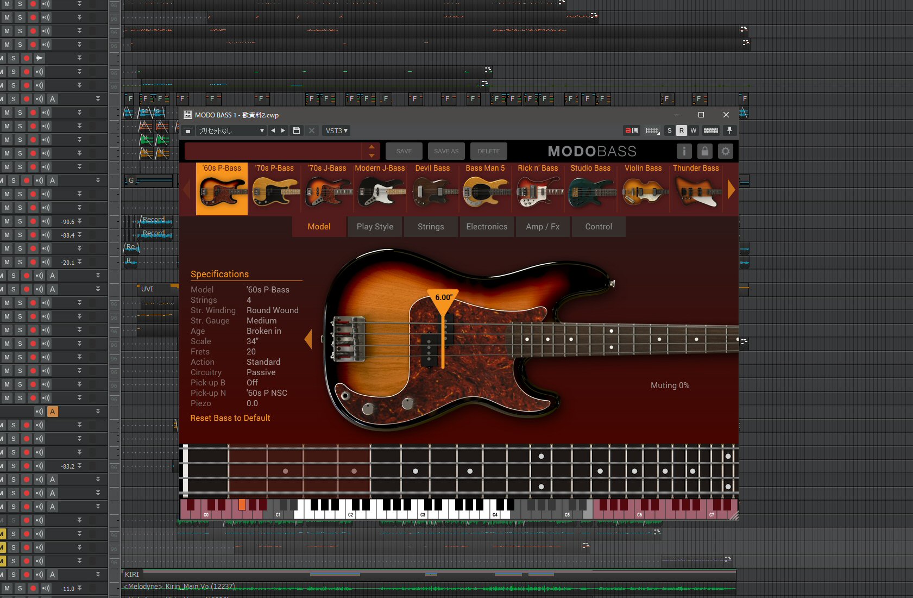Click the floppy disk save preset icon
Viewport: 913px width, 598px height.
[296, 130]
